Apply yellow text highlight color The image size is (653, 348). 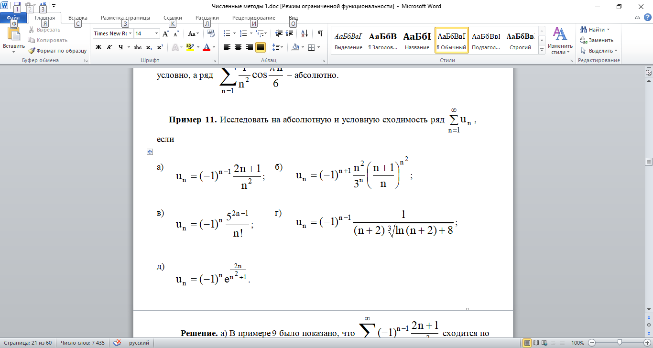pyautogui.click(x=189, y=47)
